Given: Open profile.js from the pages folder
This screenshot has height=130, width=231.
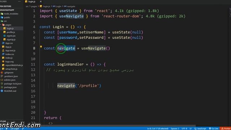Looking at the screenshot, I should 11,32.
